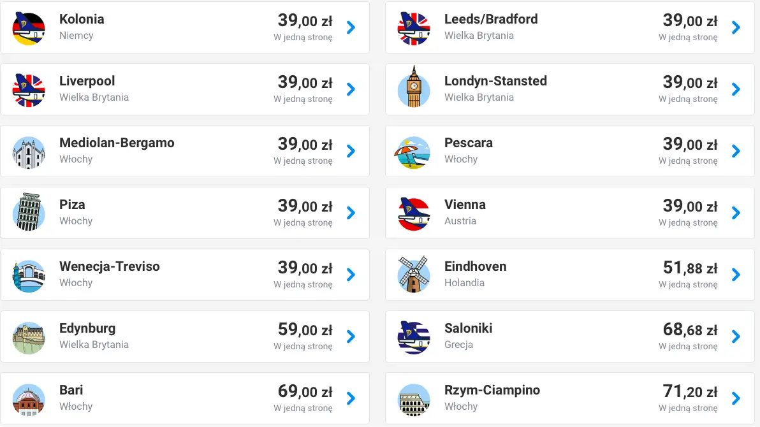Click the castle icon for Edynburg
The image size is (760, 427).
pos(29,337)
